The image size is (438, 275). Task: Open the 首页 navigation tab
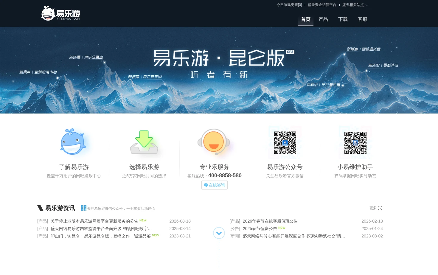[306, 19]
